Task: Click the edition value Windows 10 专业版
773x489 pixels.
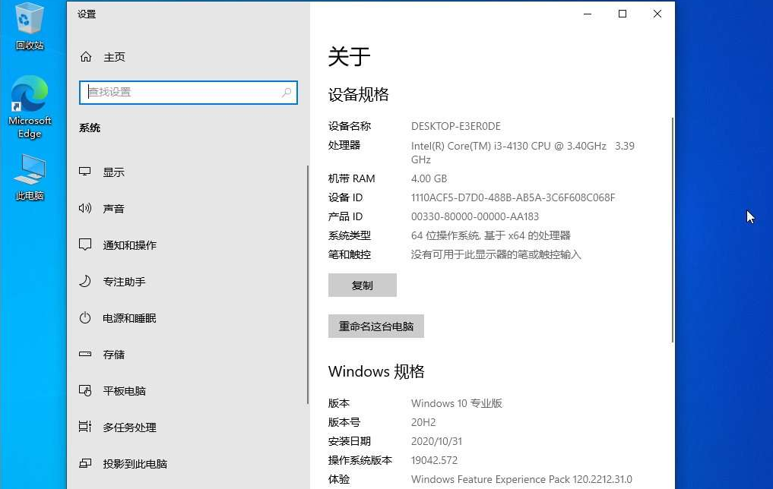Action: coord(457,403)
